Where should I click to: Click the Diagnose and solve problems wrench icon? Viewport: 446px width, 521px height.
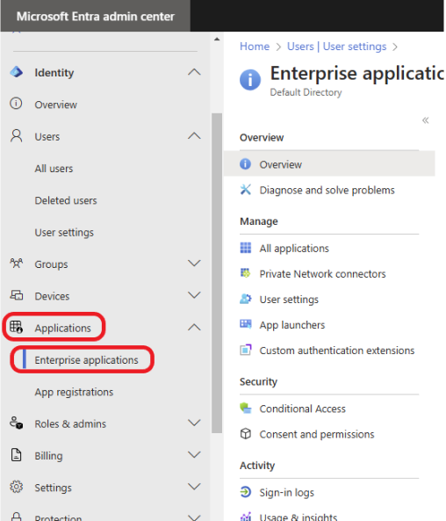(x=246, y=190)
